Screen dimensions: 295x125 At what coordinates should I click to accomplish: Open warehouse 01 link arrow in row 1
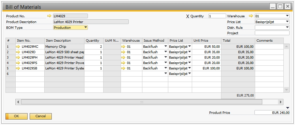(x=123, y=47)
